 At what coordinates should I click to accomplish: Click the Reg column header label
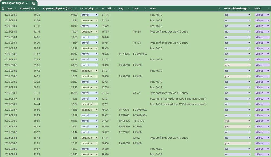[x=121, y=9]
